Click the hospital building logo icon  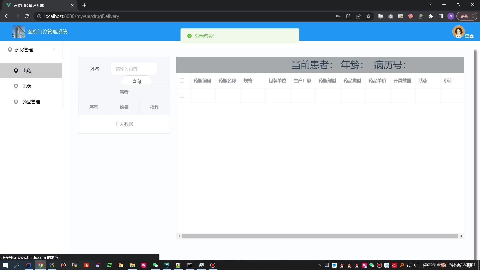pos(19,32)
